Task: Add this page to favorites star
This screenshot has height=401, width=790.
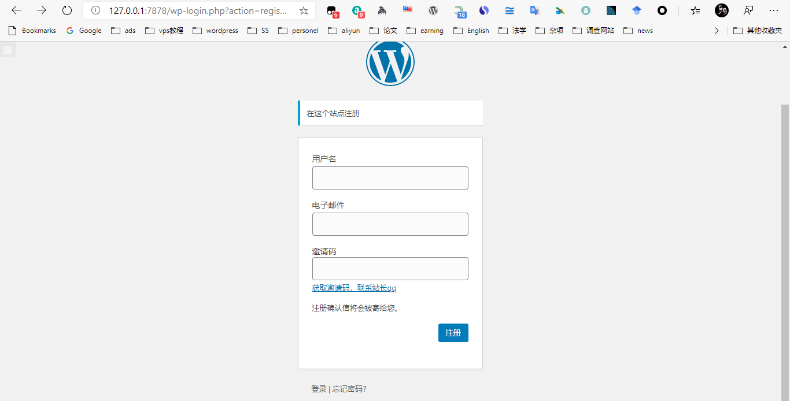Action: pyautogui.click(x=304, y=10)
